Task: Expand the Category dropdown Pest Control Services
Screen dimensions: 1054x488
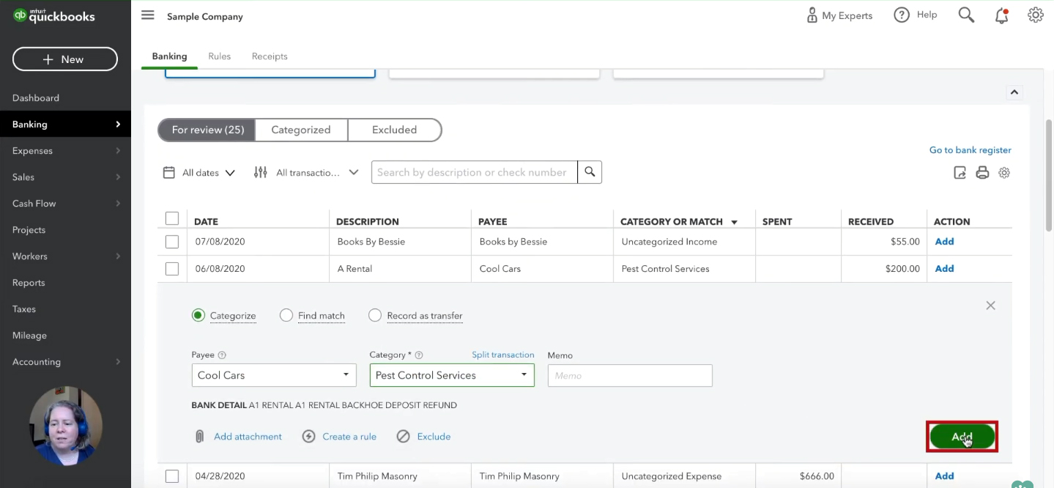Action: coord(452,375)
